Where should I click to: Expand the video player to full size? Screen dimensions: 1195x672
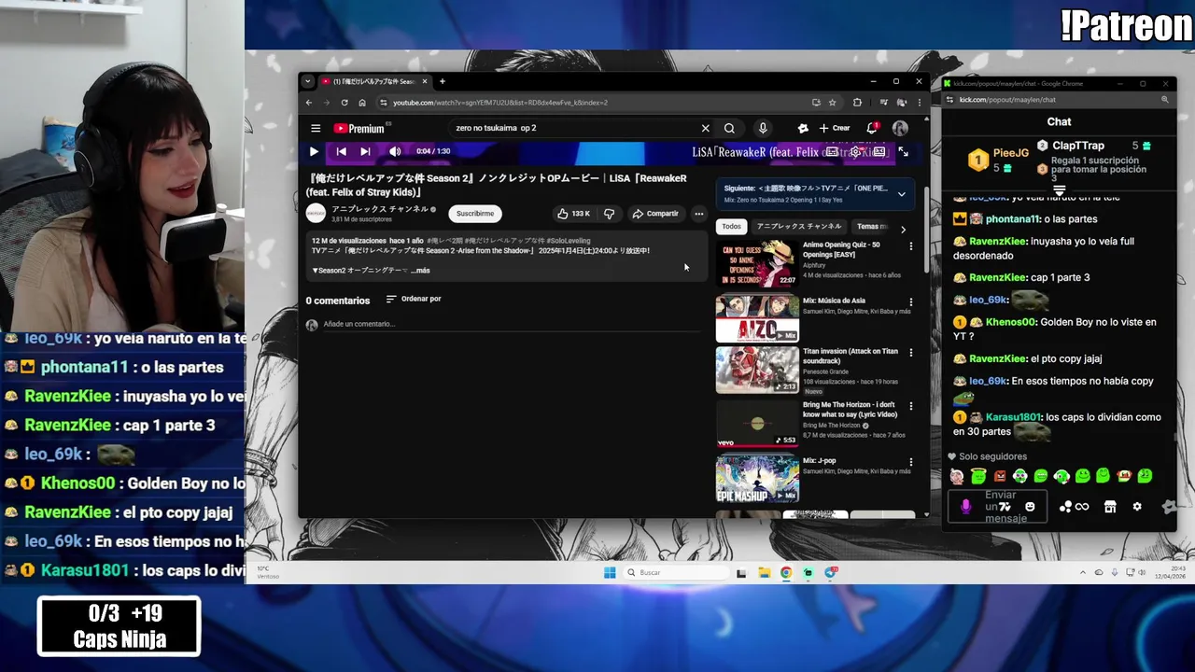pyautogui.click(x=903, y=151)
